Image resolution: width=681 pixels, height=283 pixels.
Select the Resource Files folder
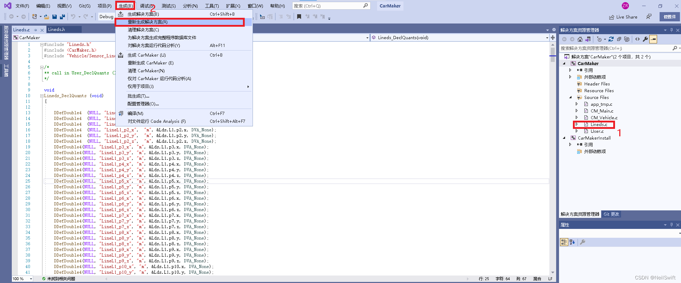599,91
